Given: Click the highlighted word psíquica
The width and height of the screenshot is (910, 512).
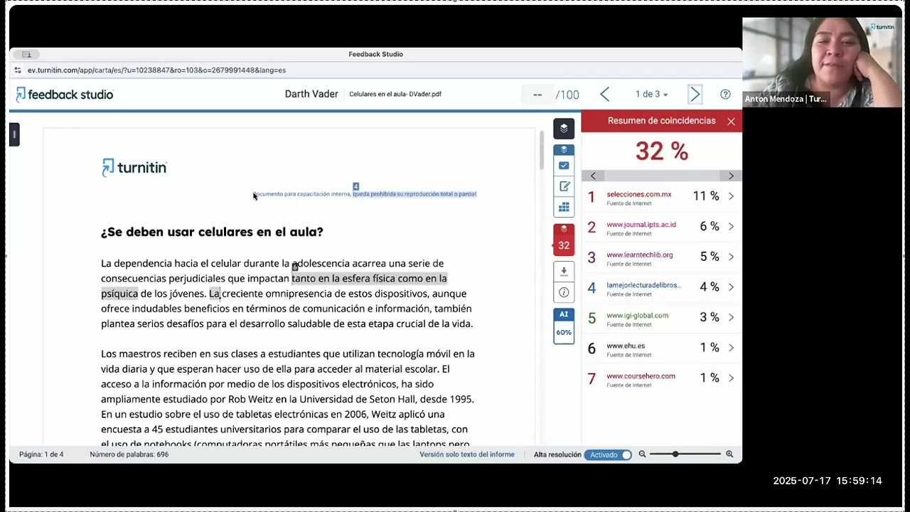Looking at the screenshot, I should pyautogui.click(x=119, y=294).
